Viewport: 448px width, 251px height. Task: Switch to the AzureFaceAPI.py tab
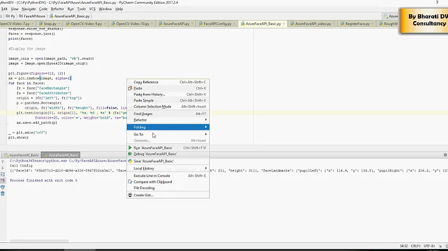click(176, 24)
